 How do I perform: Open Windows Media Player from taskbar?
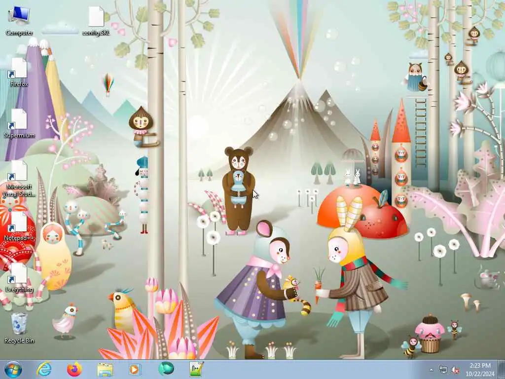point(135,369)
